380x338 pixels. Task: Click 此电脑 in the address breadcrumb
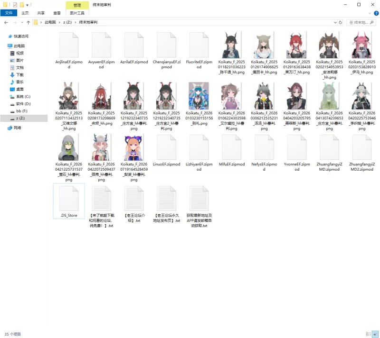pos(50,22)
